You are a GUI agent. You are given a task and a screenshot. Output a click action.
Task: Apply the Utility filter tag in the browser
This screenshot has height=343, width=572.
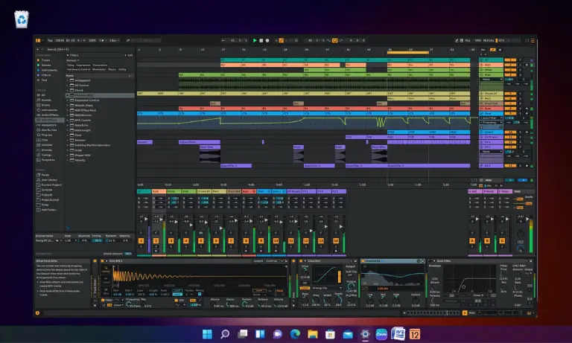click(122, 69)
